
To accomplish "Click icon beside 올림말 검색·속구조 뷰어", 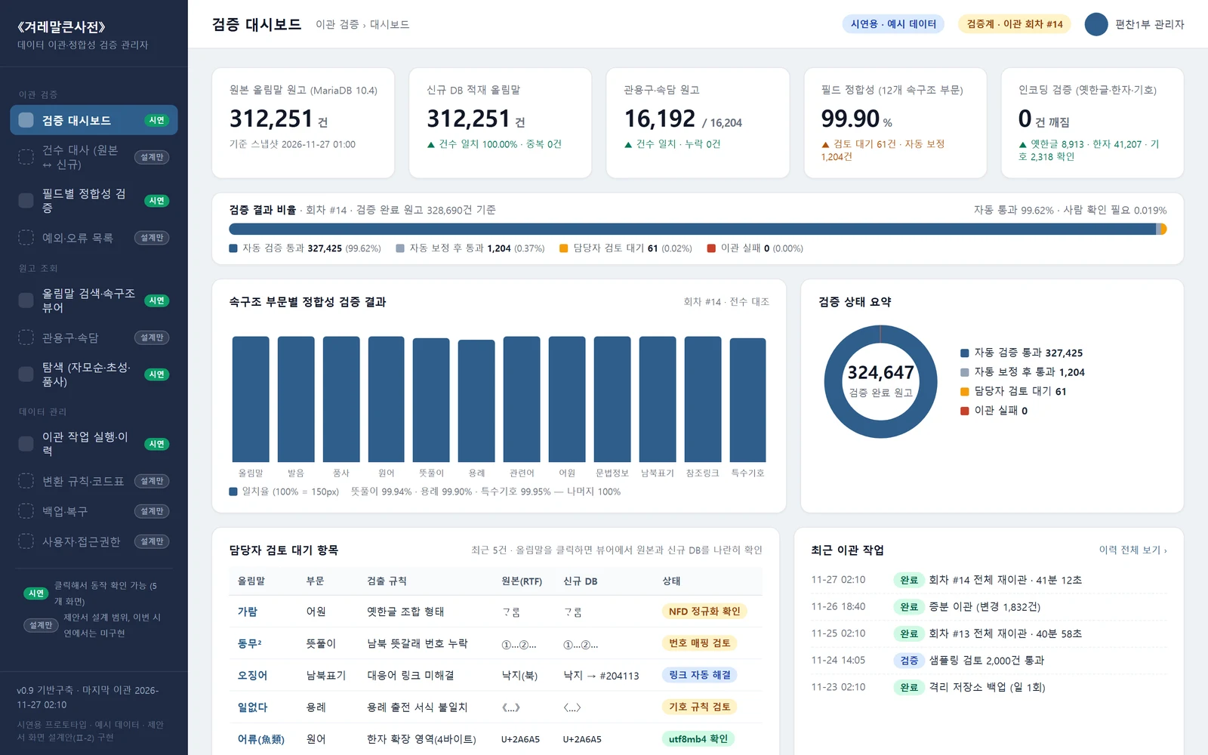I will tap(26, 300).
